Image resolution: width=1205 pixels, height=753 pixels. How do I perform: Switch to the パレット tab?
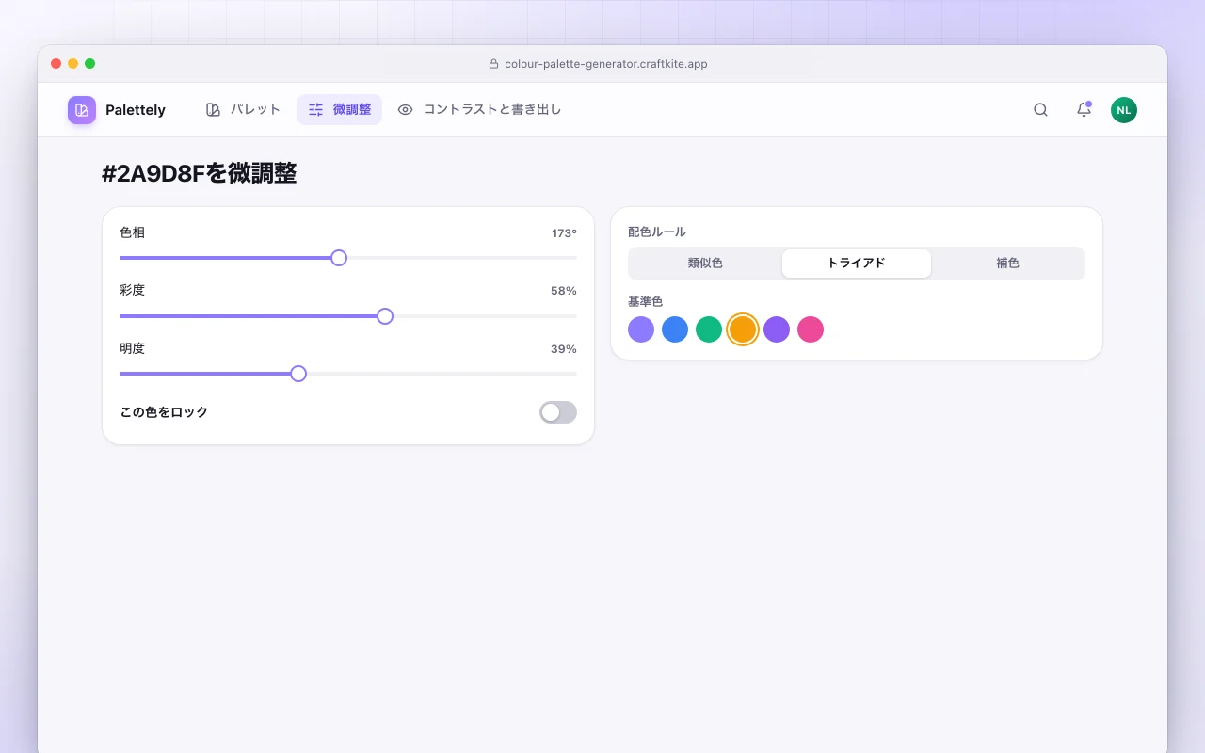(243, 110)
